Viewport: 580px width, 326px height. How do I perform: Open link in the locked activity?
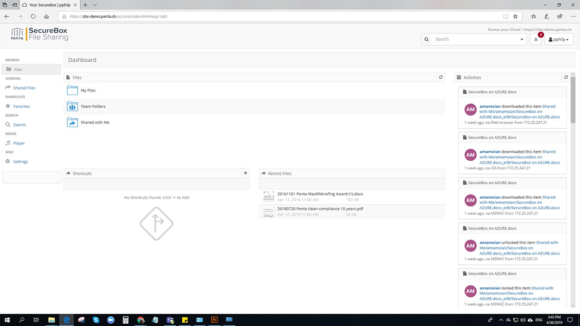point(519,293)
